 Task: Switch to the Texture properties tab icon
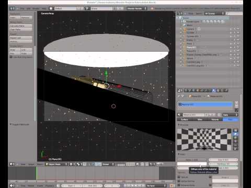click(218, 90)
